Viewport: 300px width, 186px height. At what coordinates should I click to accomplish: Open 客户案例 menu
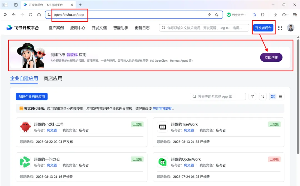[56, 28]
